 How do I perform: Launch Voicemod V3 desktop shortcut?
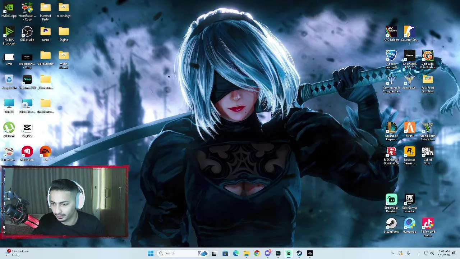(27, 82)
